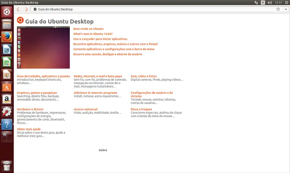Click the Guia do Ubuntu Desktop heading
The image size is (290, 173).
click(60, 21)
